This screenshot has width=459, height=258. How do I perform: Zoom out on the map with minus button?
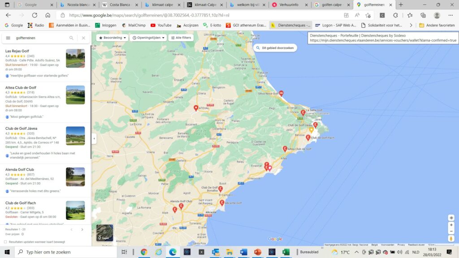point(451,231)
